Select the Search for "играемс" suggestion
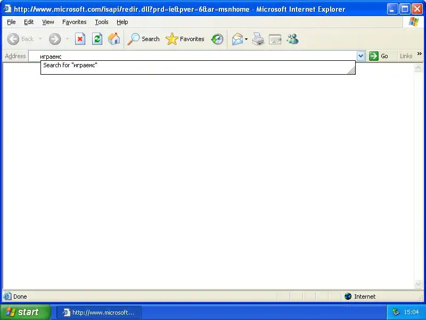 click(198, 65)
